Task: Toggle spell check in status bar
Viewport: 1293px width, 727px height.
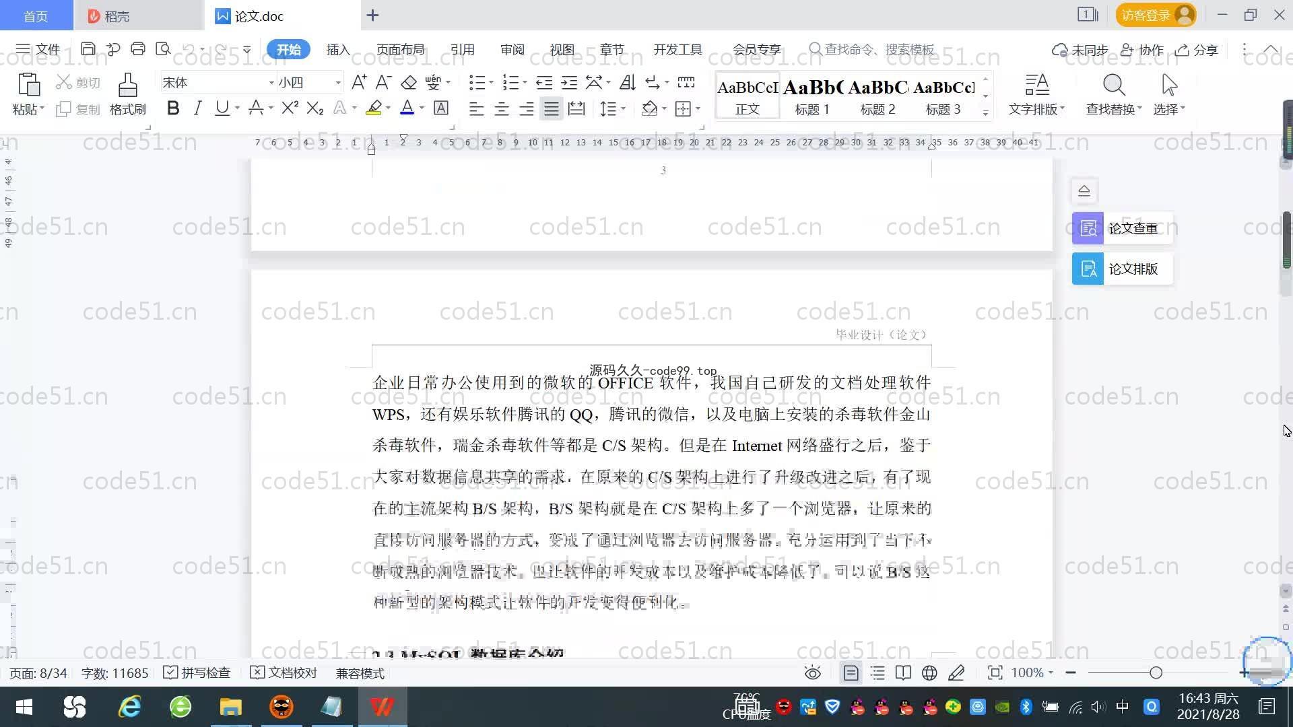Action: point(197,672)
